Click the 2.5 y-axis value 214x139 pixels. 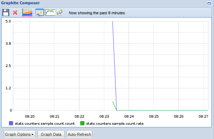pyautogui.click(x=8, y=66)
